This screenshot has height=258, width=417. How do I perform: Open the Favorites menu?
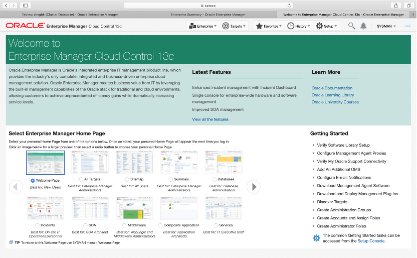(269, 26)
